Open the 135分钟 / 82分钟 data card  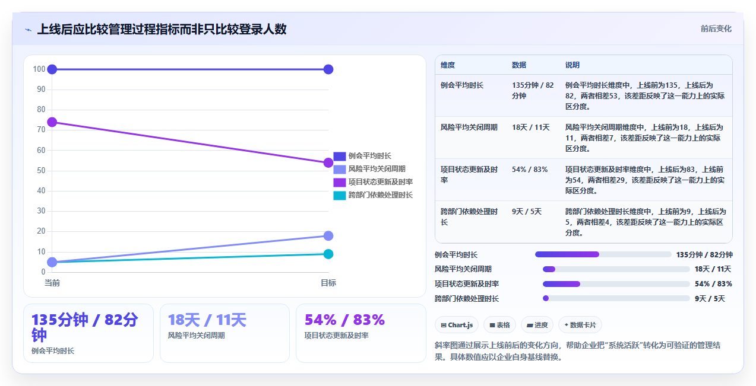pyautogui.click(x=88, y=333)
